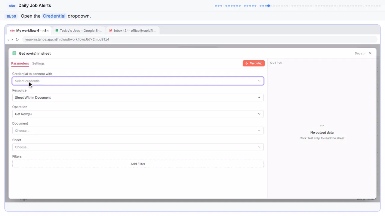Open the Document Choose dropdown
The image size is (385, 216).
(x=138, y=130)
